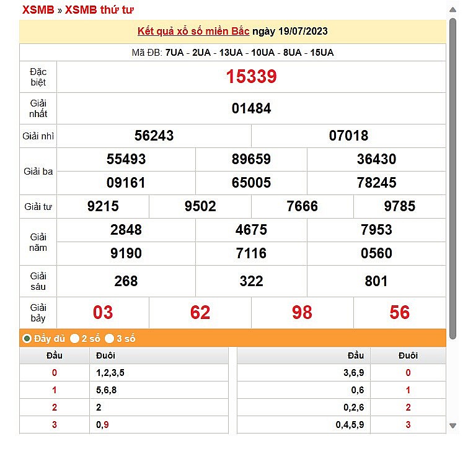Click the 7UA special code
Screen dimensions: 468x449
(x=175, y=53)
